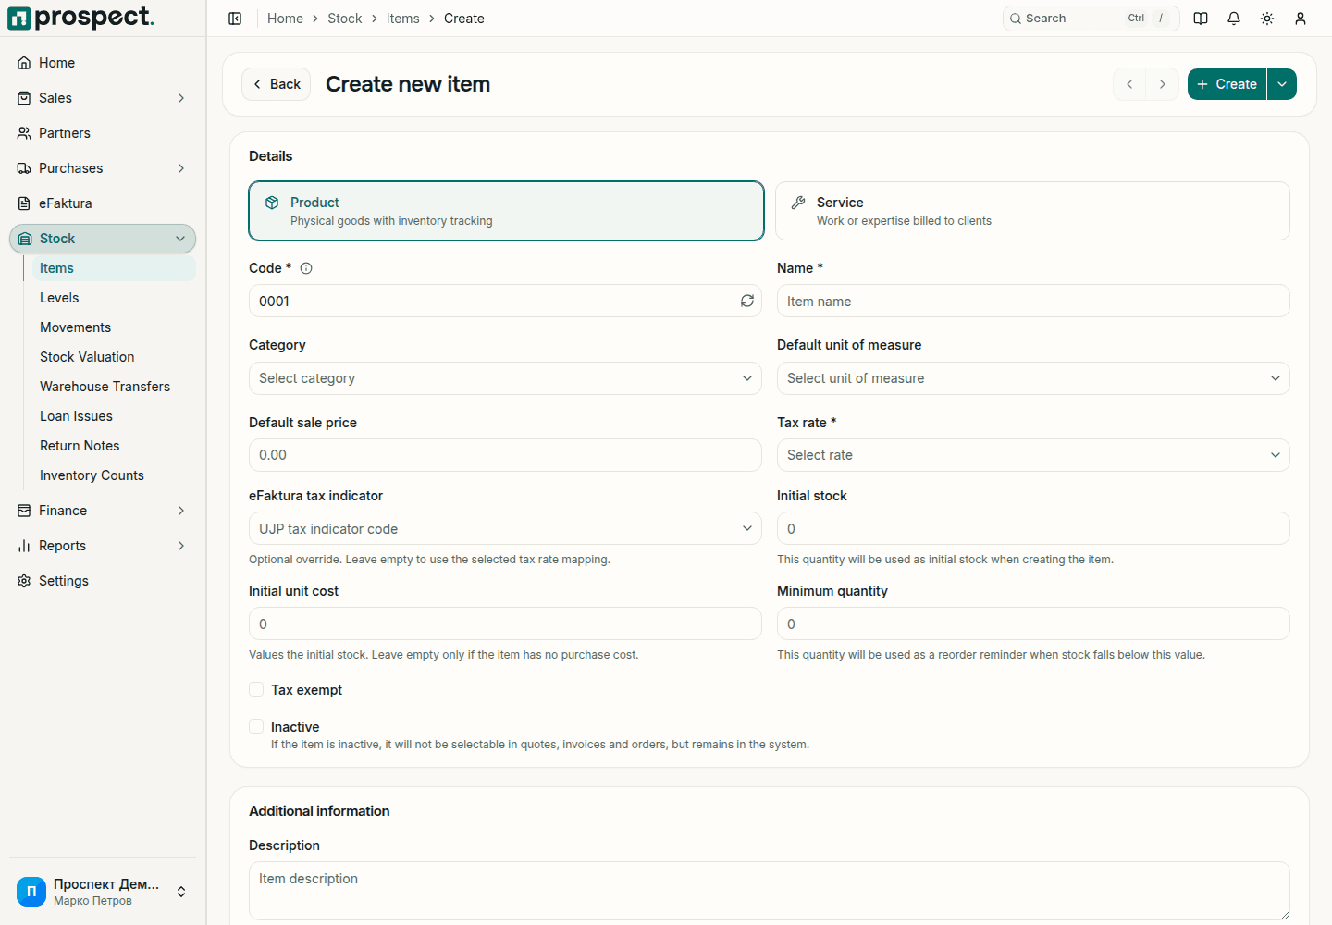Screen dimensions: 1332x925
Task: Go to next item arrow
Action: [1163, 84]
